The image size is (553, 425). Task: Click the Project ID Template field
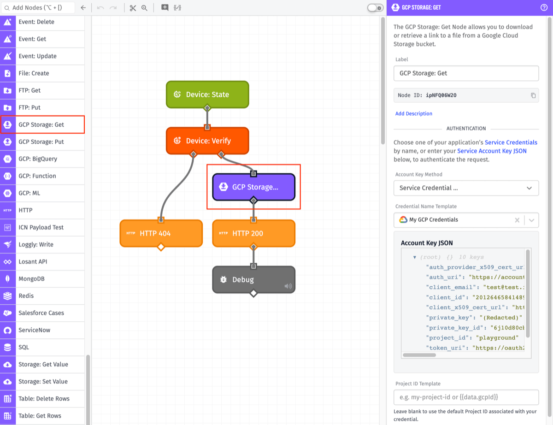point(466,397)
